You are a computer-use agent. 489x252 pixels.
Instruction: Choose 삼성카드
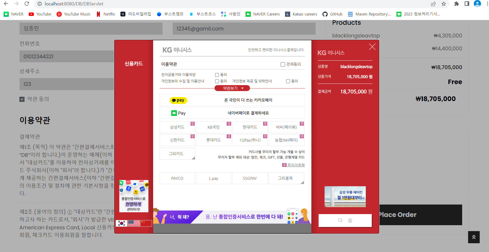pyautogui.click(x=177, y=127)
